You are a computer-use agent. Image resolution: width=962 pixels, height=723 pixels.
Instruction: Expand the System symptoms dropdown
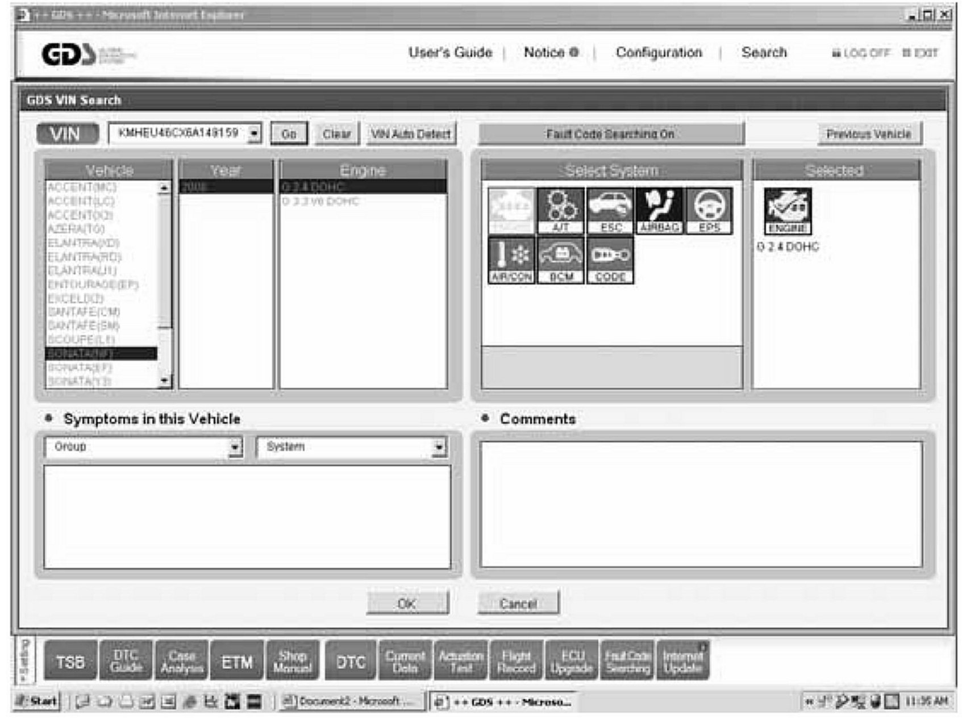pos(438,448)
